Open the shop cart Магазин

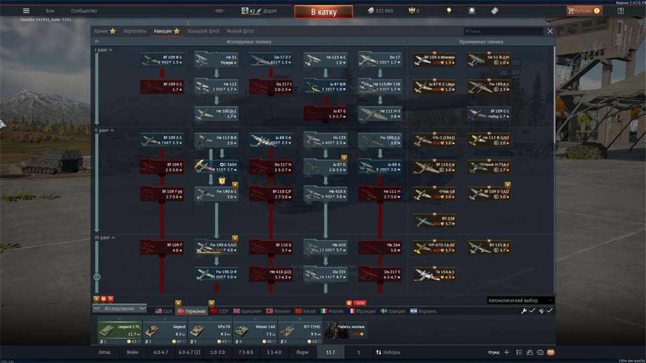tap(584, 11)
